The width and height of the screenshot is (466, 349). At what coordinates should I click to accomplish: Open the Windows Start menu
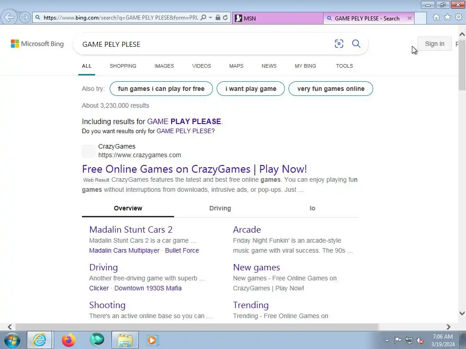tap(12, 340)
